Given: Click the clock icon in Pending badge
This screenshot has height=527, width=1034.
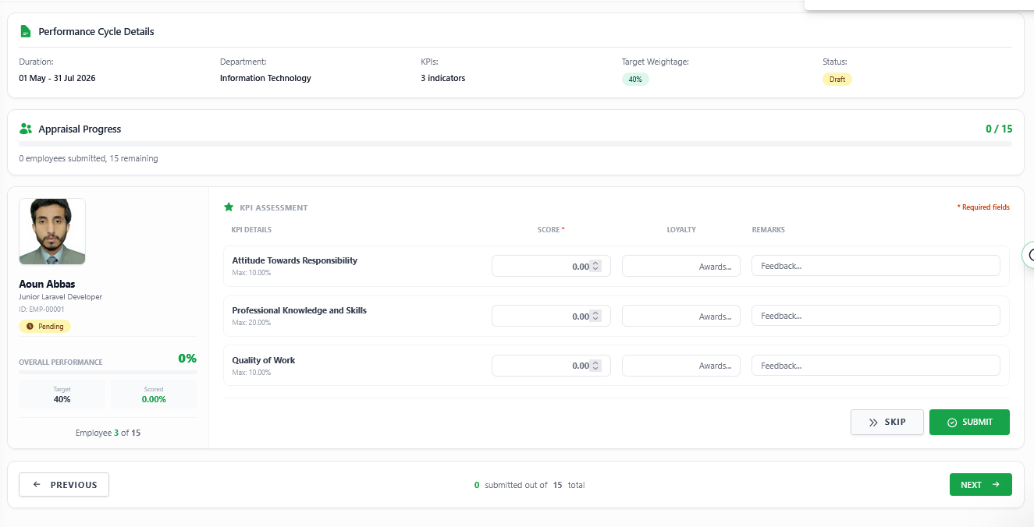Looking at the screenshot, I should point(30,327).
